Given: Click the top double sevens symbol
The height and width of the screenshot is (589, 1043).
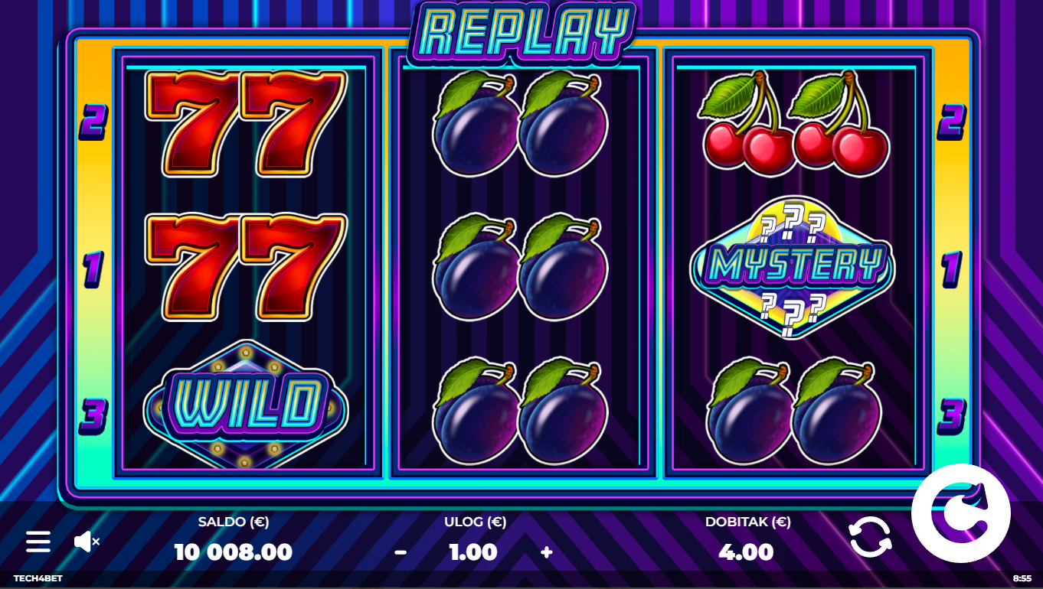Looking at the screenshot, I should [x=246, y=122].
